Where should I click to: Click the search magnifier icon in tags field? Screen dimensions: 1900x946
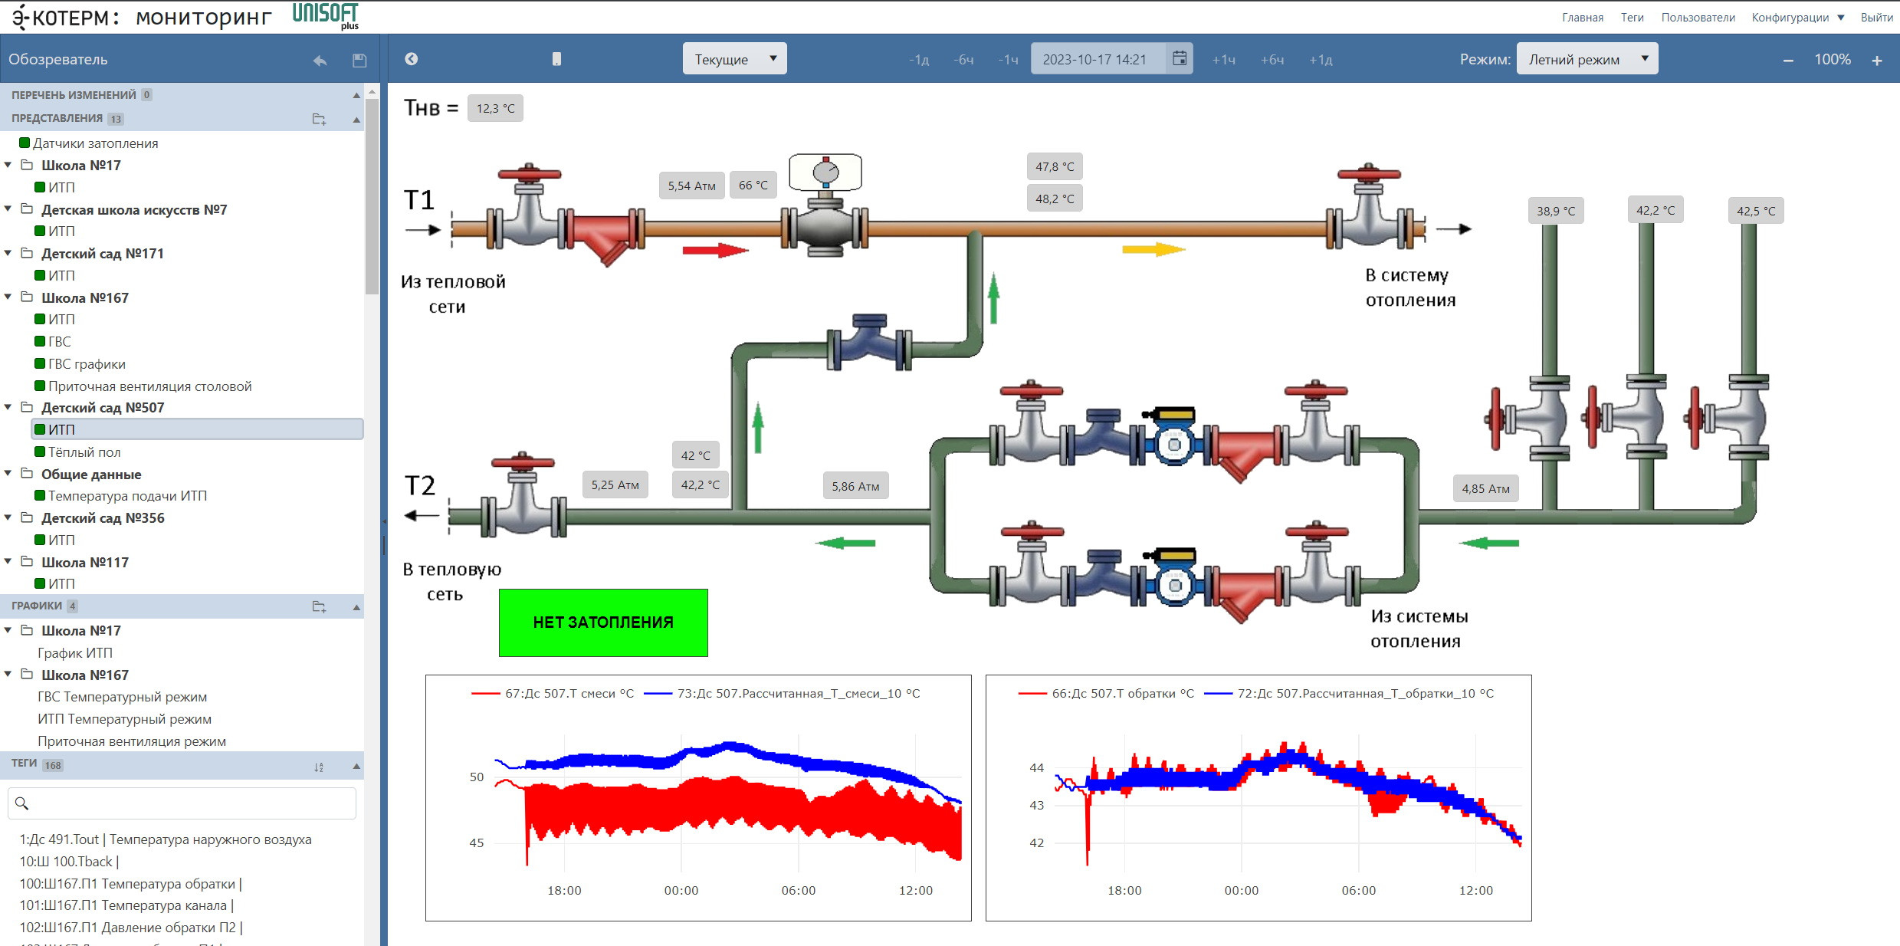pos(22,803)
